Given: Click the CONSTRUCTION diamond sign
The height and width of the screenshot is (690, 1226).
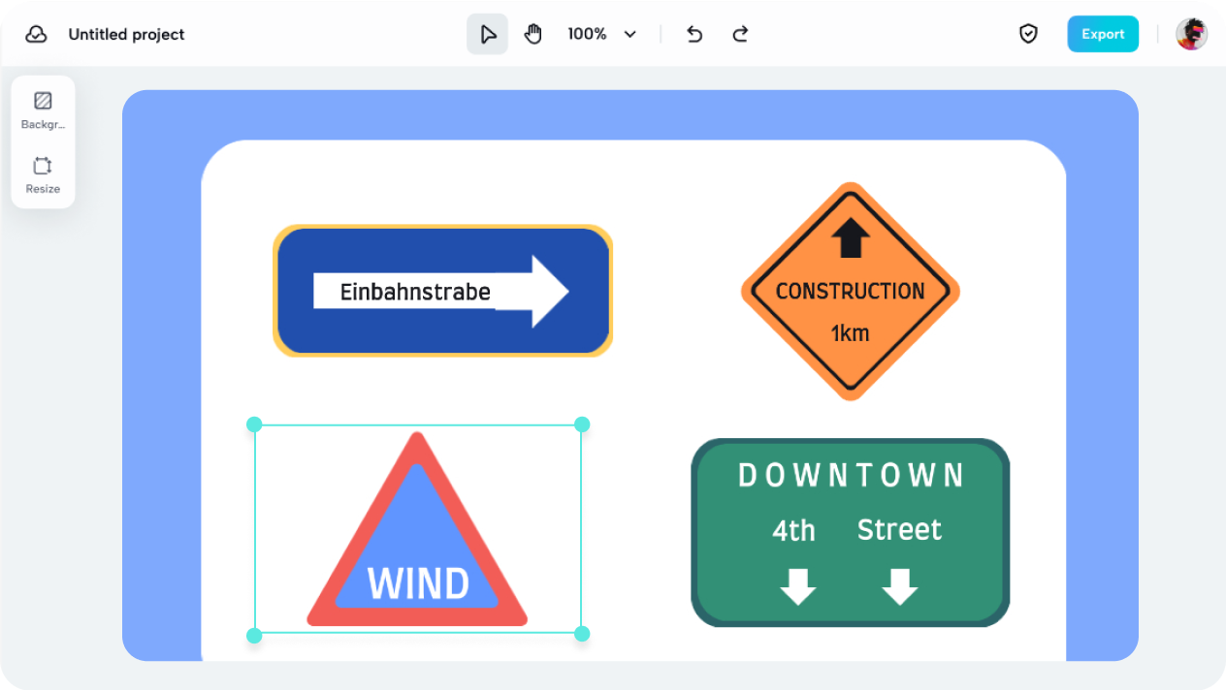Looking at the screenshot, I should [x=850, y=291].
